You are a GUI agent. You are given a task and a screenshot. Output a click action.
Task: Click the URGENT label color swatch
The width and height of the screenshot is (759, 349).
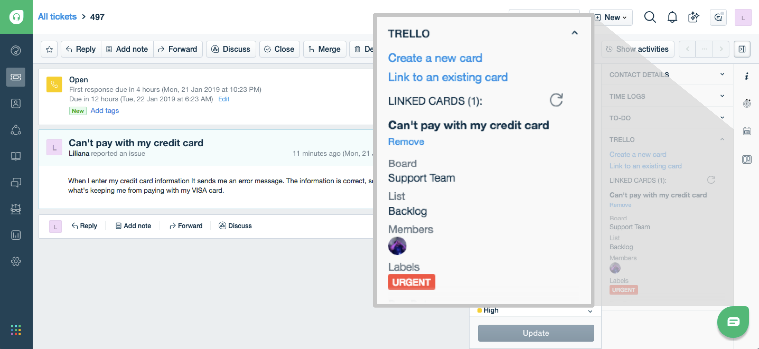point(412,282)
